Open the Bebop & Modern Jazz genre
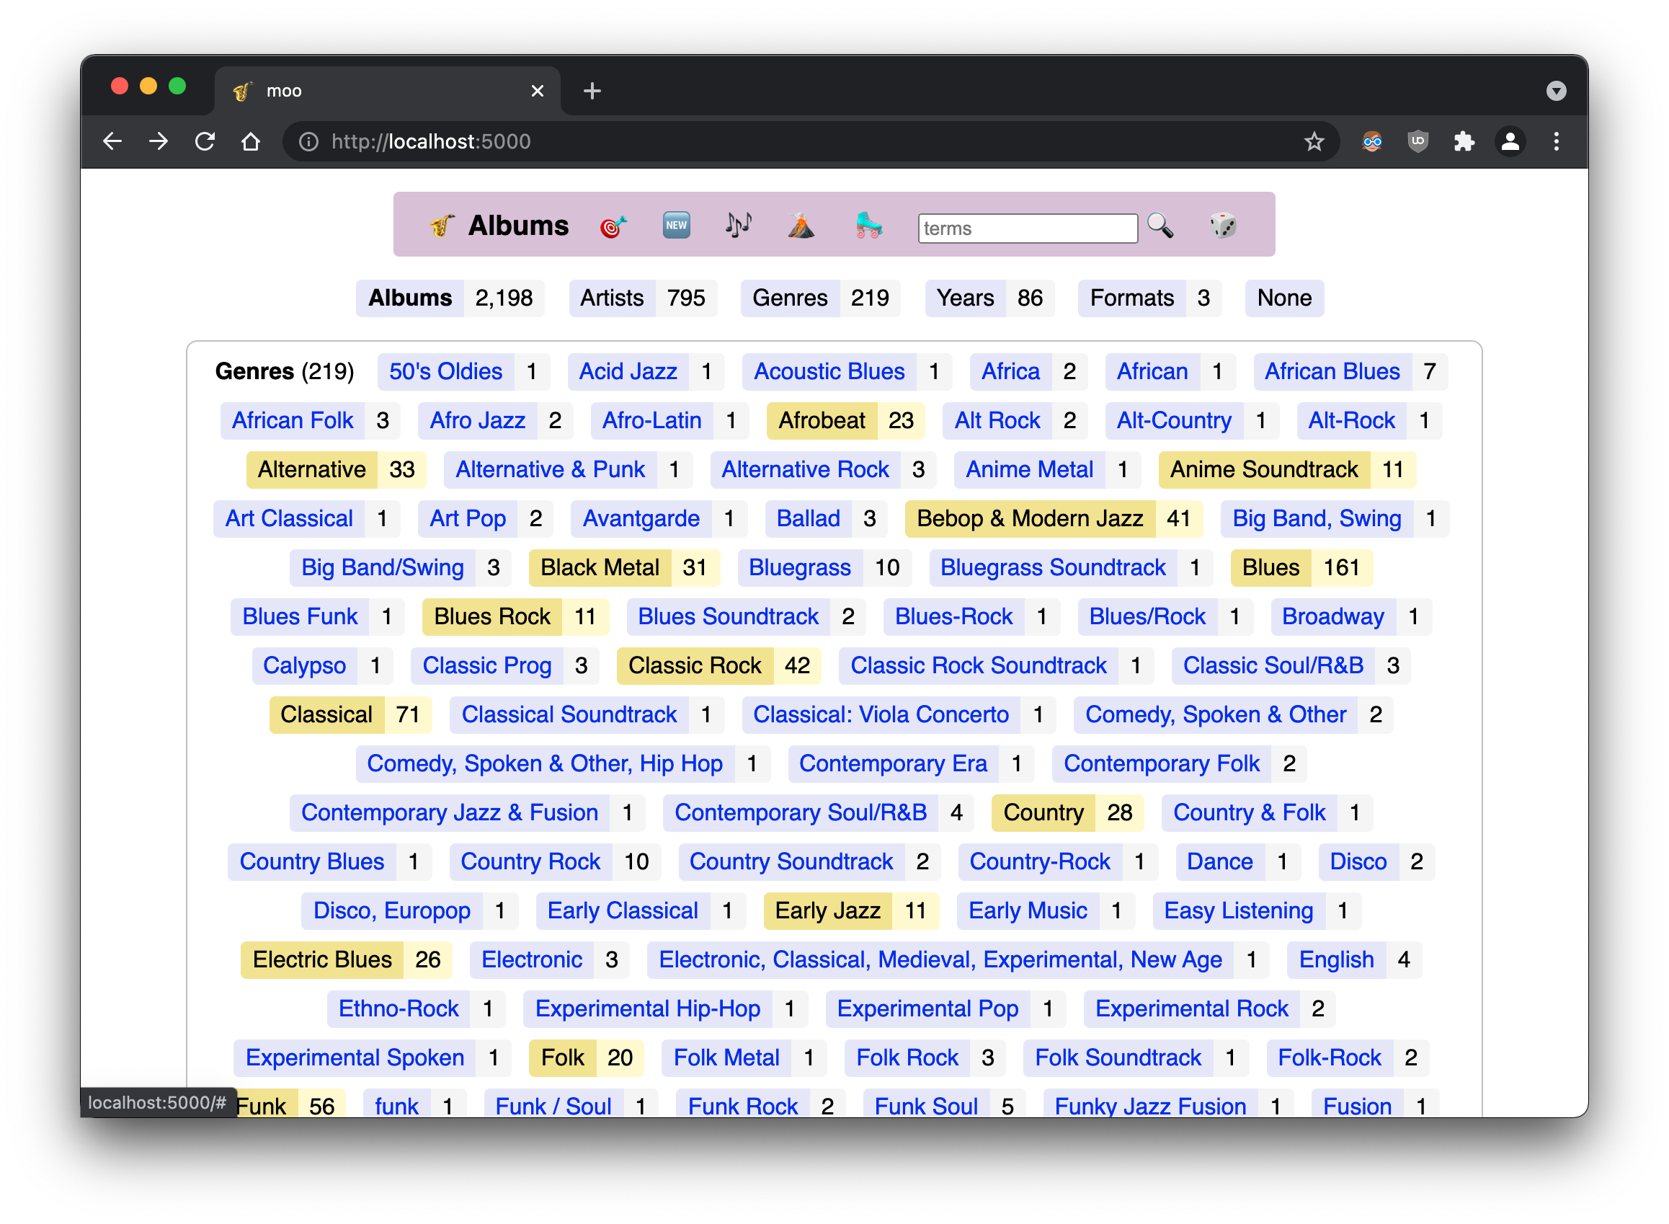This screenshot has height=1224, width=1669. [1030, 518]
